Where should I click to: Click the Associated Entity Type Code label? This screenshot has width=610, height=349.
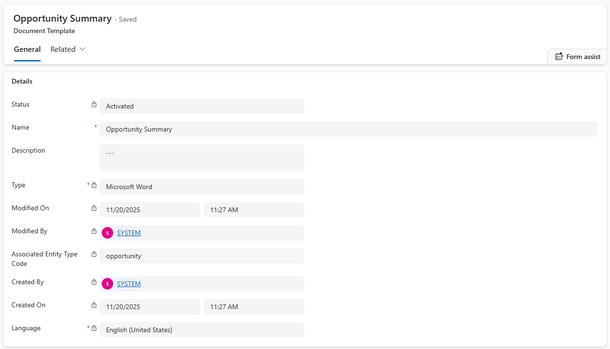[x=45, y=259]
